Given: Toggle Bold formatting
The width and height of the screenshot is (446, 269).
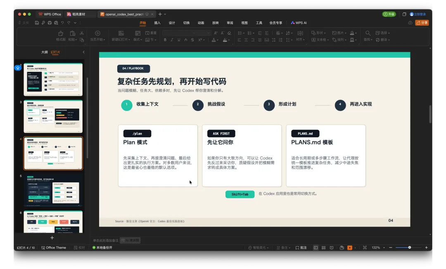Looking at the screenshot, I should click(165, 40).
